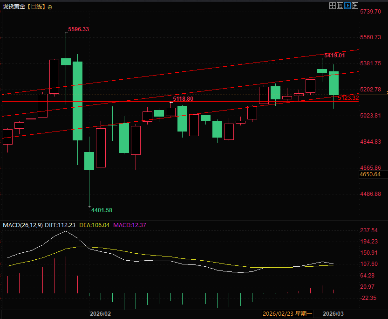The width and height of the screenshot is (388, 319).
Task: Click the 5596.33 high price label
Action: coord(78,29)
